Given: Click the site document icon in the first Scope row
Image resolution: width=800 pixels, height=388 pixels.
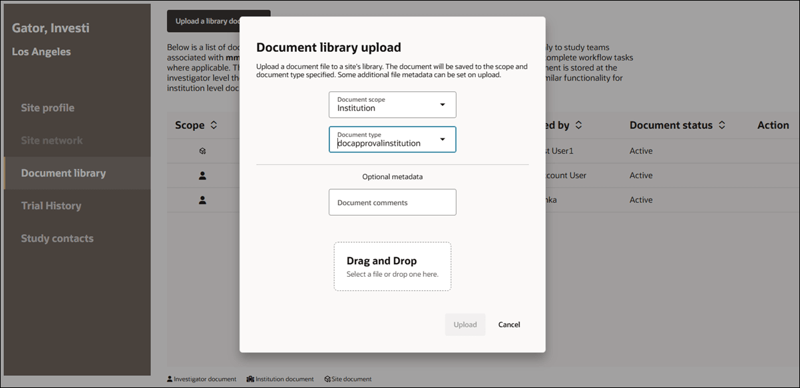Looking at the screenshot, I should tap(203, 150).
